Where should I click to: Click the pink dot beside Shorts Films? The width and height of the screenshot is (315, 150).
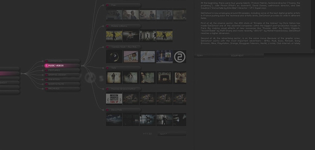47,84
